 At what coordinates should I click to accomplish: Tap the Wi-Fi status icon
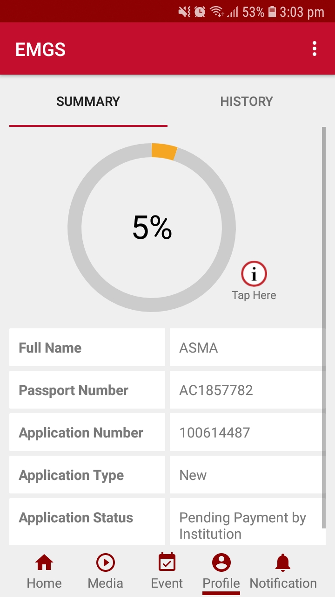216,12
